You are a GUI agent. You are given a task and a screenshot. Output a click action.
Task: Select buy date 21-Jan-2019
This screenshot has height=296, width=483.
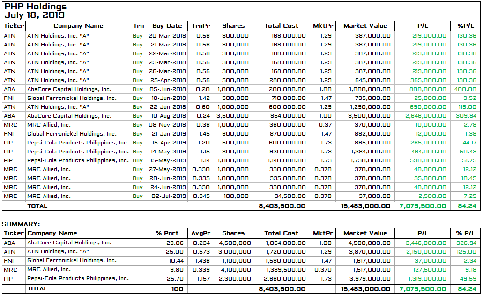tap(169, 134)
